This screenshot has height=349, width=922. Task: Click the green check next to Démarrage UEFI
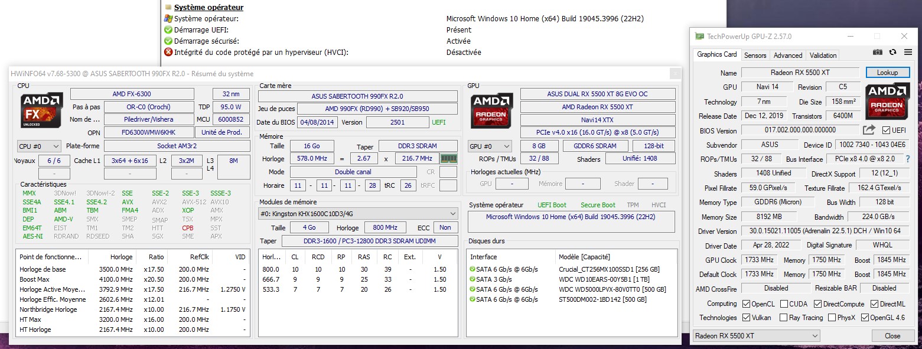coord(168,30)
